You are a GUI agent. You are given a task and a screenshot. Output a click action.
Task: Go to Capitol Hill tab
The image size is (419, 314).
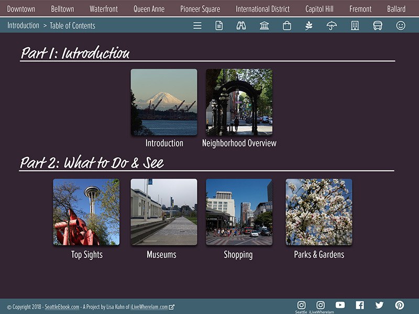(319, 9)
